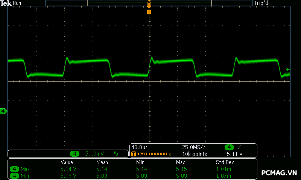
Task: Click the 5.11 V trigger level readout
Action: click(234, 154)
